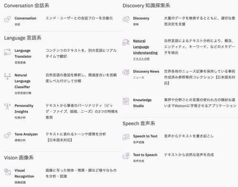Click the Natural Language Understanding icon
Viewport: 238px width, 187px height.
(126, 42)
